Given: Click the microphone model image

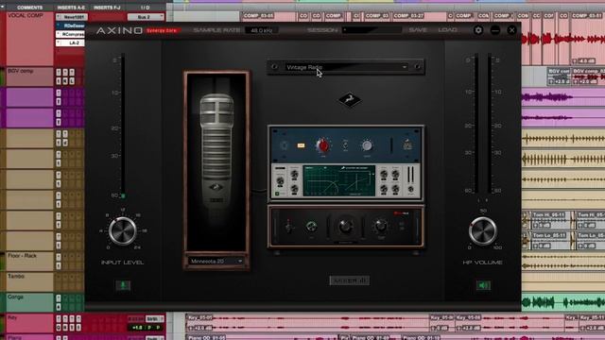Looking at the screenshot, I should [x=216, y=161].
